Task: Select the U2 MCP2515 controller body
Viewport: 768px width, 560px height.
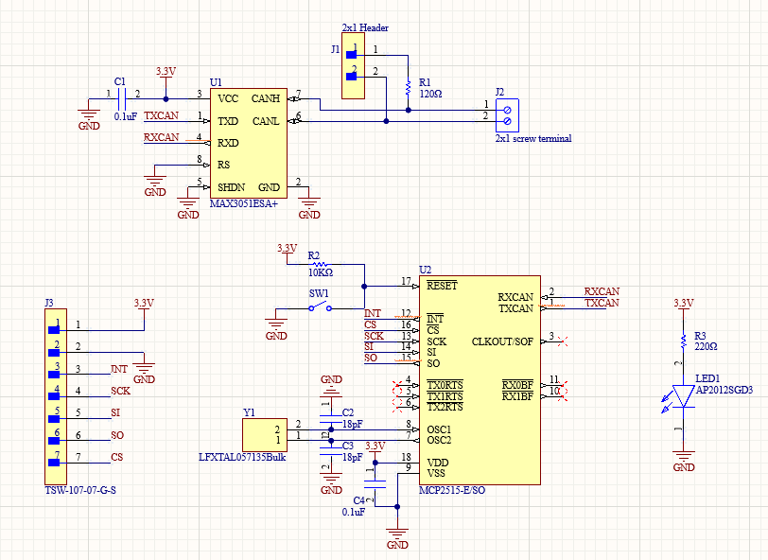Action: pyautogui.click(x=480, y=380)
